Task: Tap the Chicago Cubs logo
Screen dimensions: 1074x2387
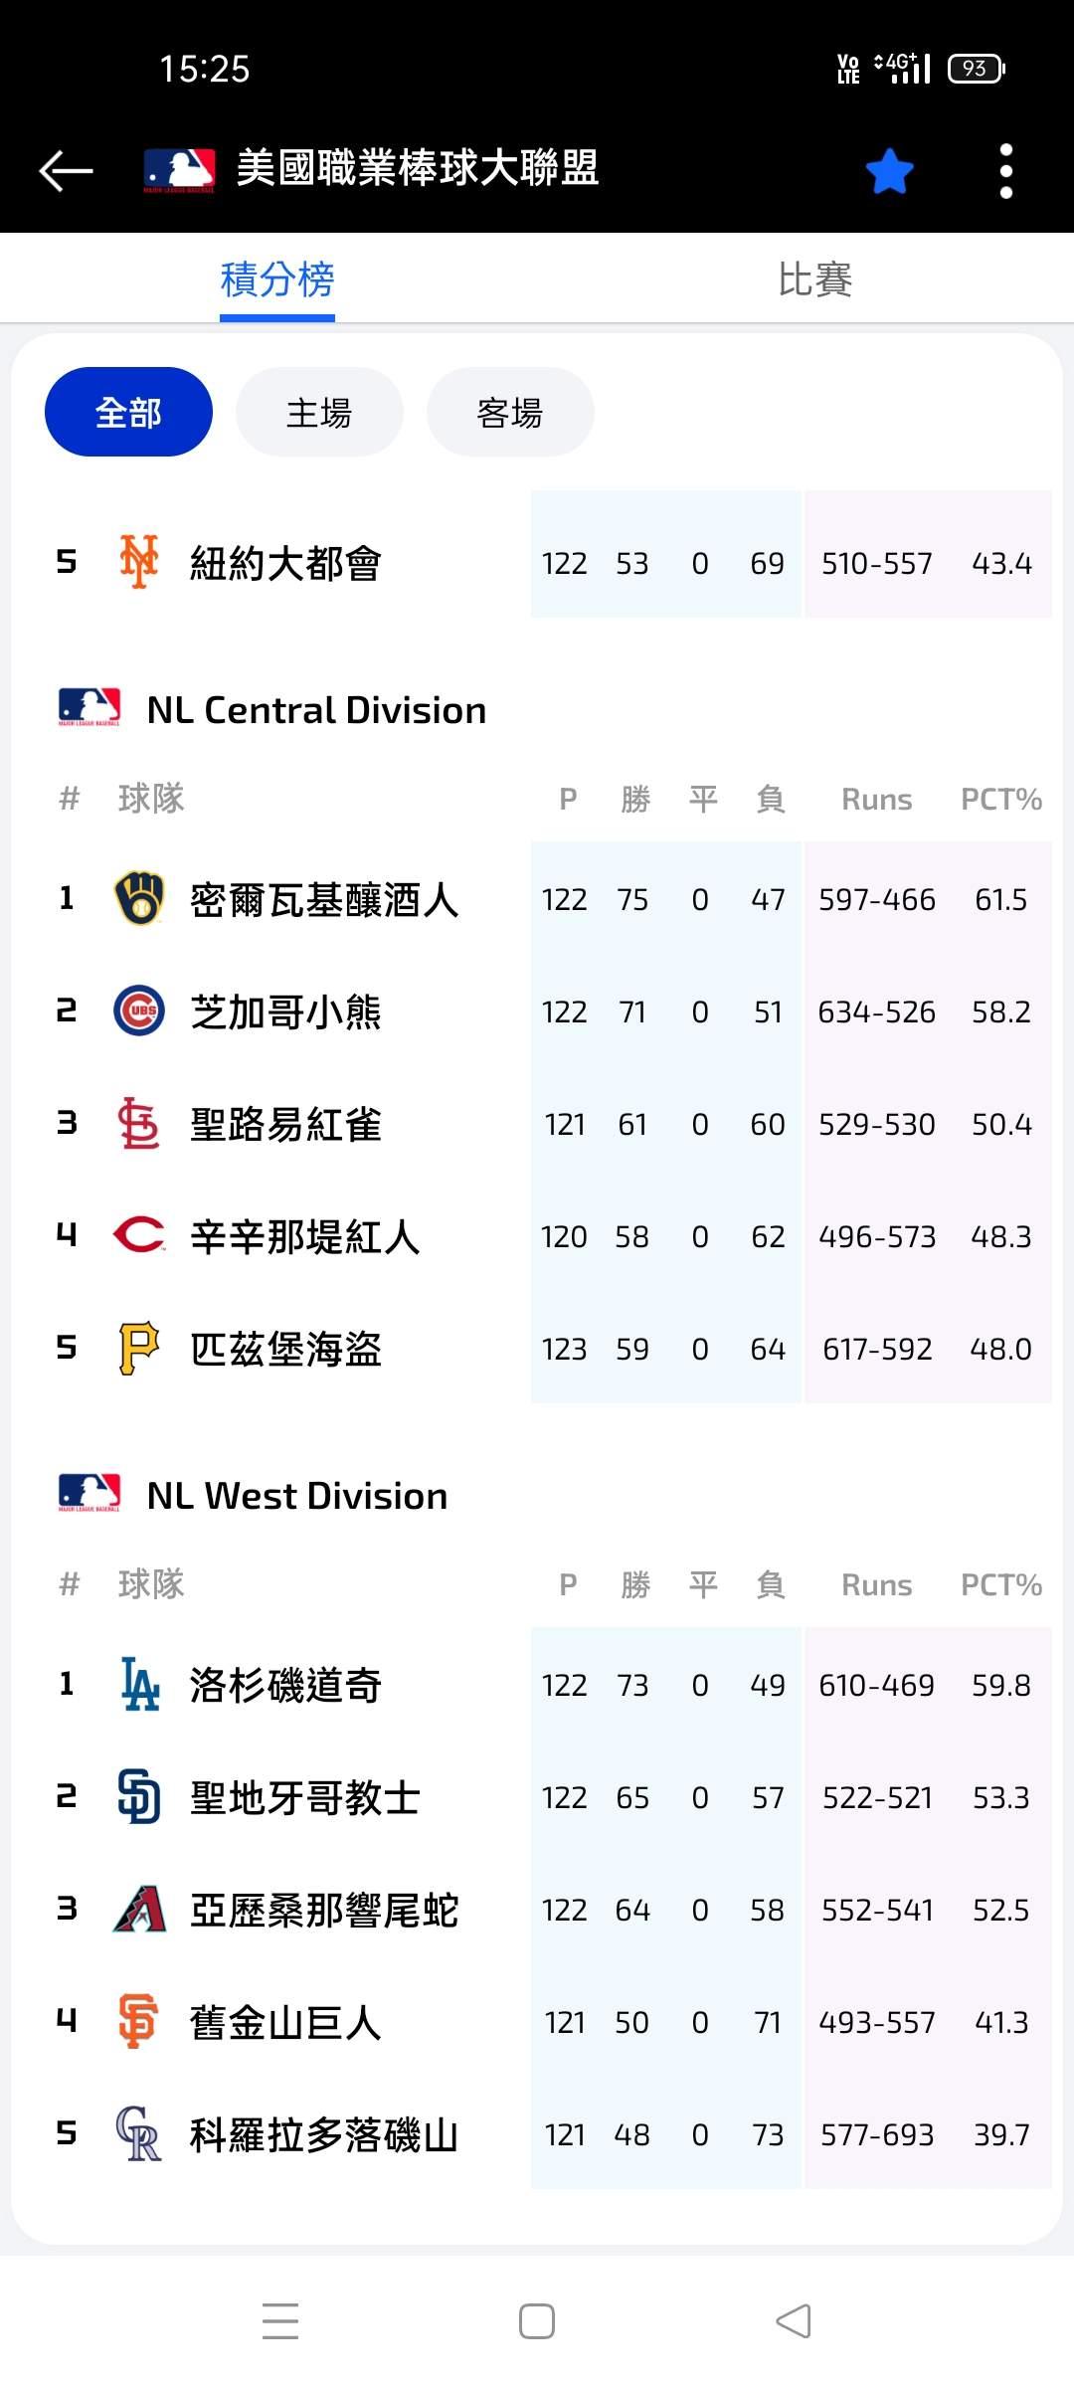Action: (139, 1010)
